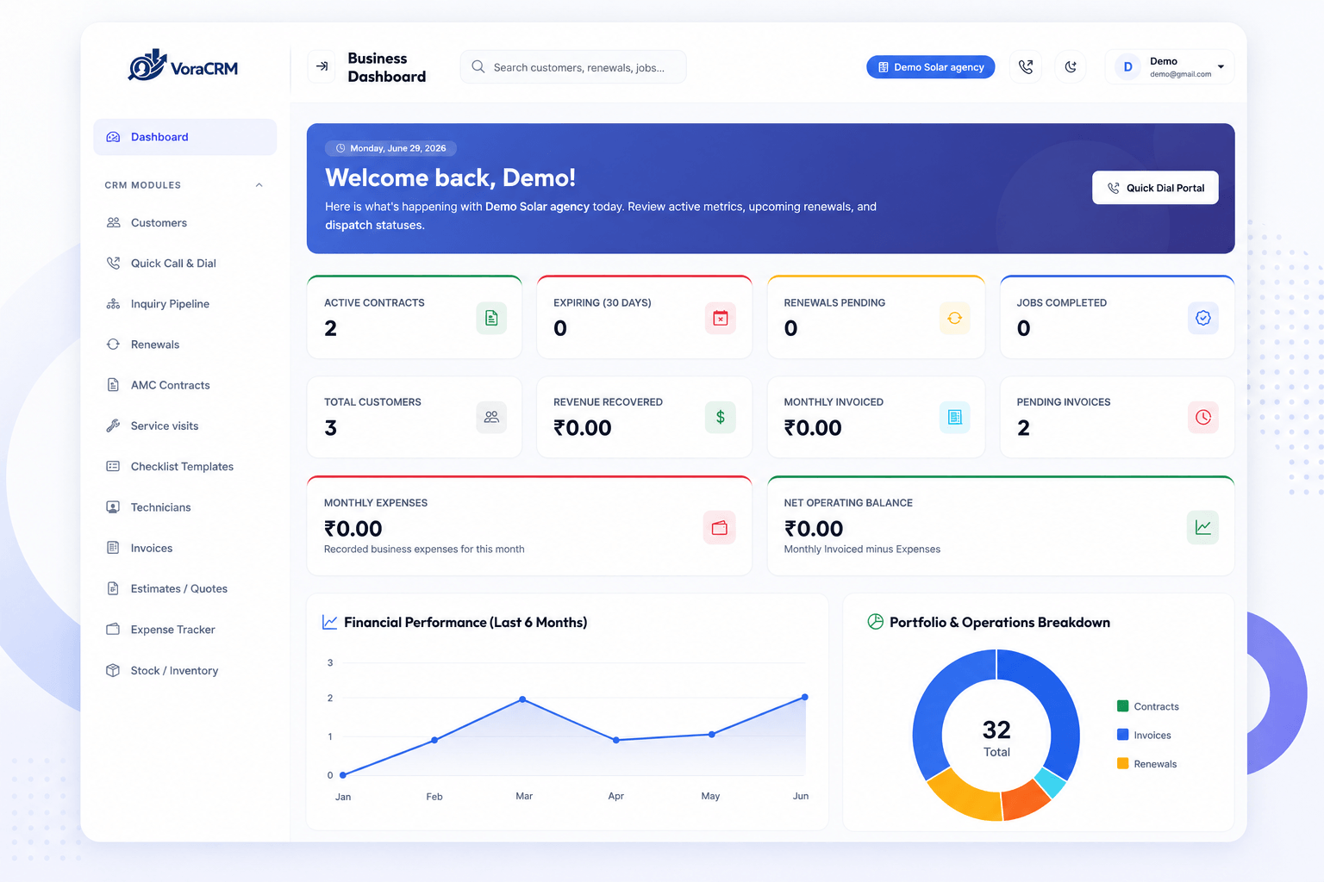Toggle the Invoices legend blue swatch
The image size is (1324, 882).
click(x=1123, y=735)
